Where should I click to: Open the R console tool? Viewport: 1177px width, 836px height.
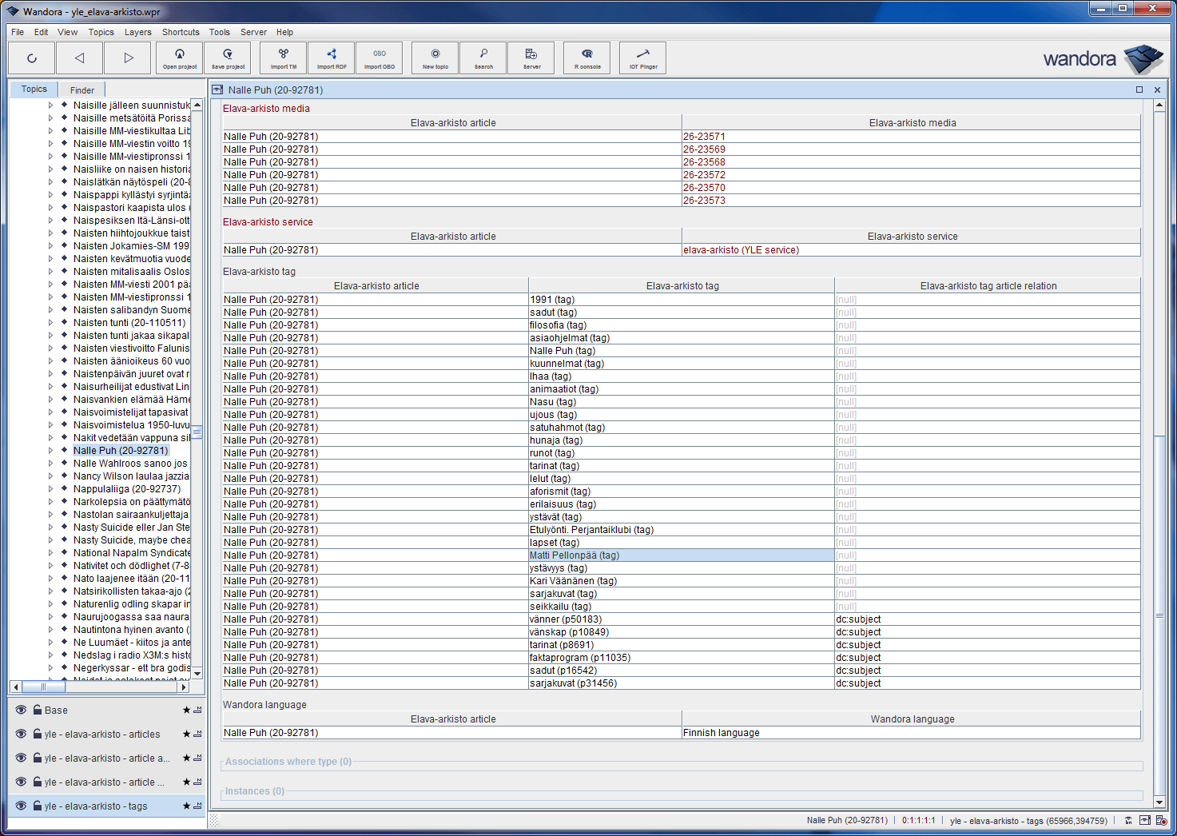coord(587,58)
